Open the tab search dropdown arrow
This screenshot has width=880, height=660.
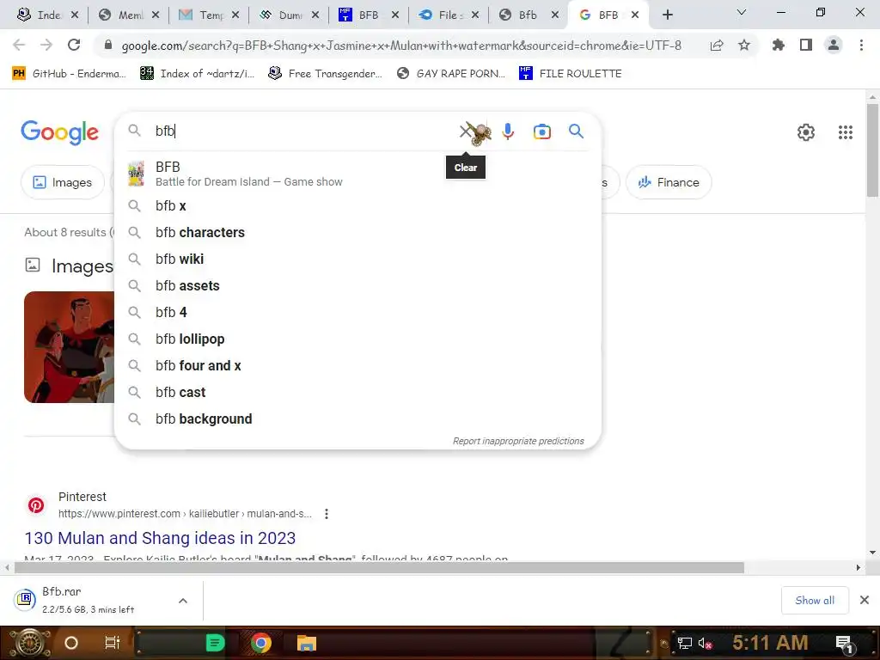point(742,12)
